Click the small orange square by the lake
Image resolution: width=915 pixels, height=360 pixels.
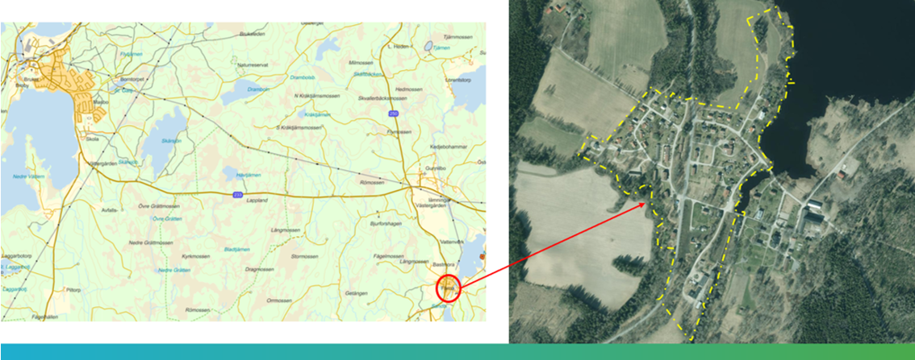(482, 256)
